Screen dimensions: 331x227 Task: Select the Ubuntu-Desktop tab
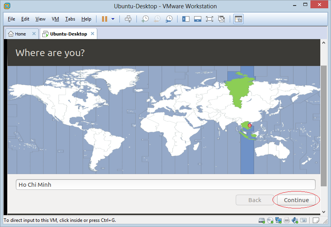[x=68, y=34]
